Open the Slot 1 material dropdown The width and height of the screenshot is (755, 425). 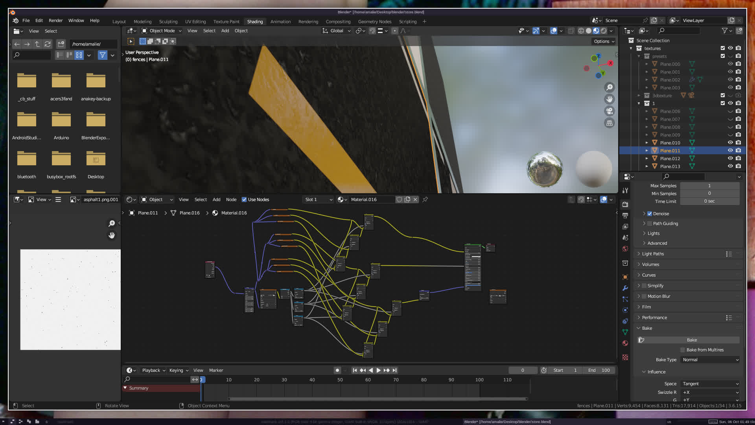click(x=318, y=200)
